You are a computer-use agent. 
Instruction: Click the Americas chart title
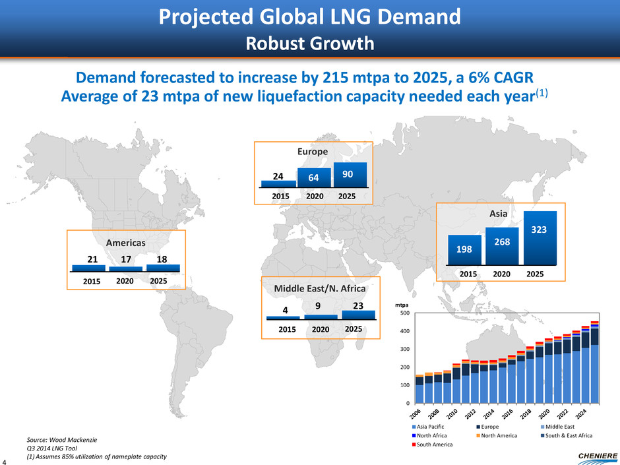point(125,241)
